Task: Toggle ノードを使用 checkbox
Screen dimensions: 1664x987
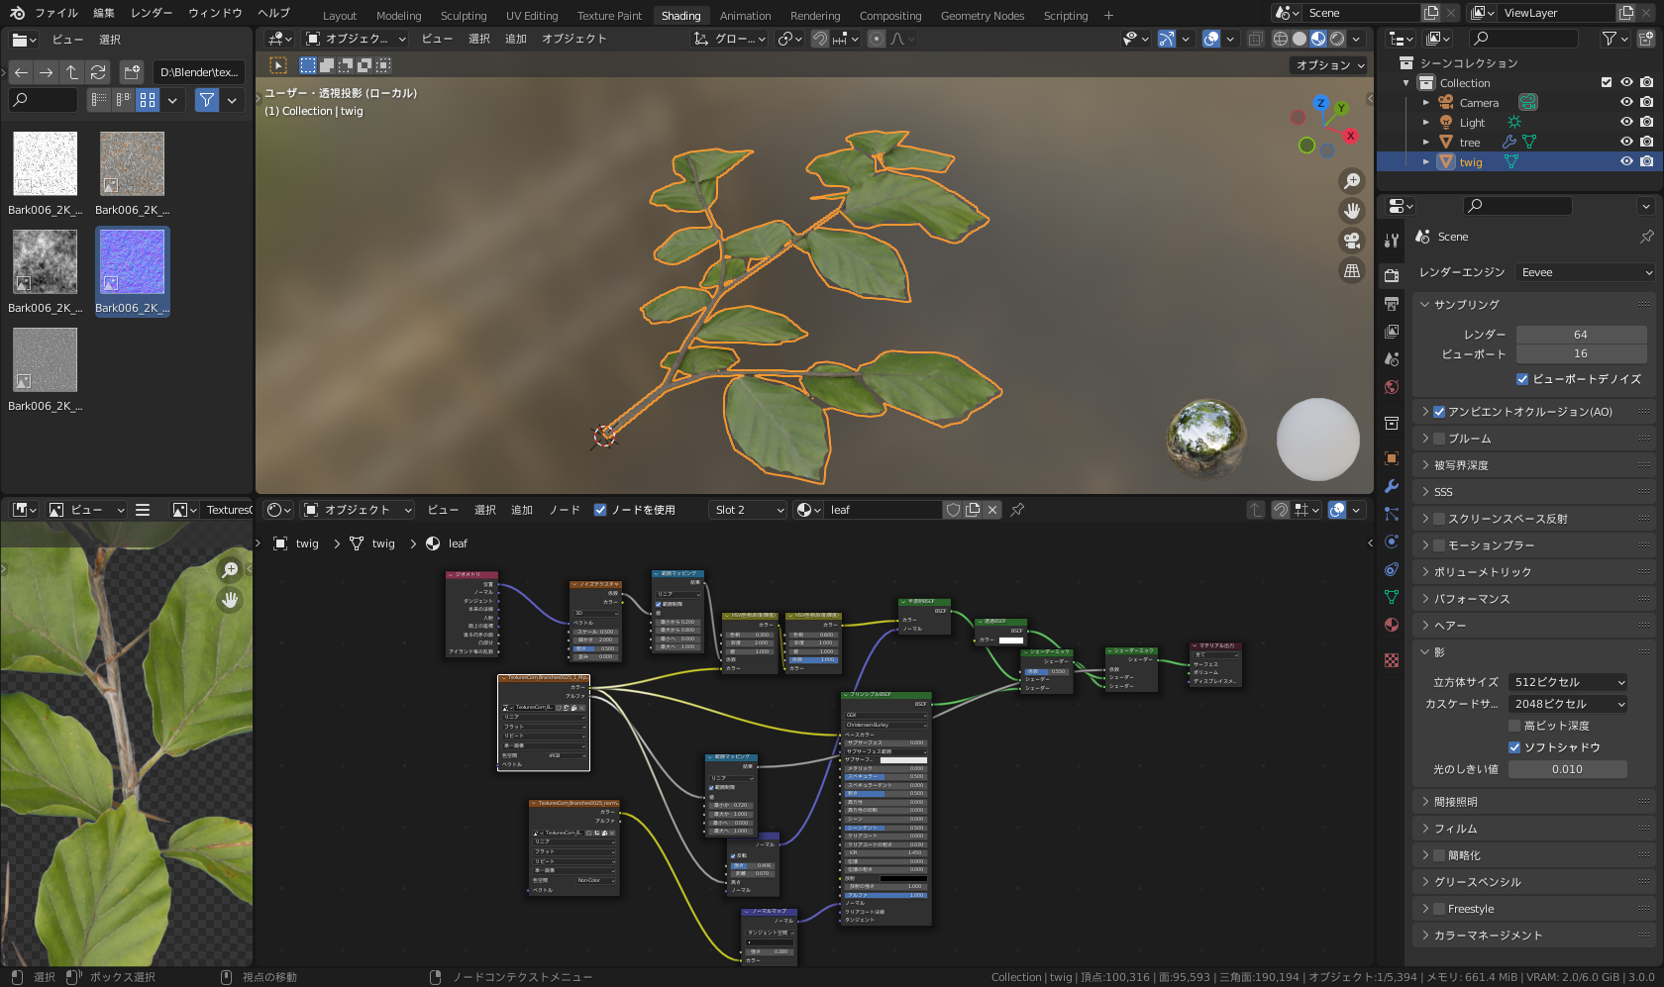Action: click(600, 510)
